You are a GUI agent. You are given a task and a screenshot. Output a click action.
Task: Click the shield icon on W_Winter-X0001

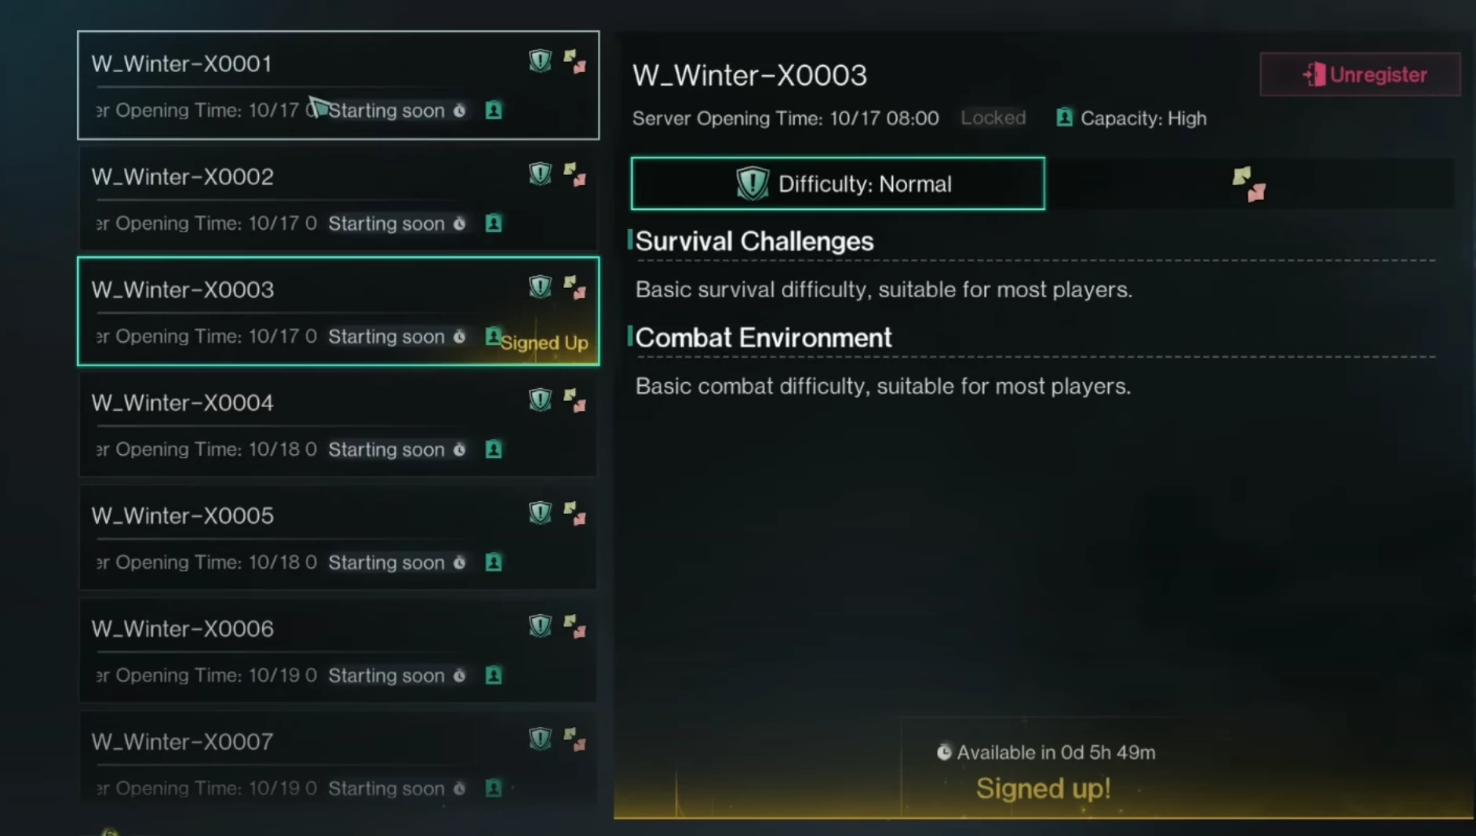pyautogui.click(x=540, y=61)
